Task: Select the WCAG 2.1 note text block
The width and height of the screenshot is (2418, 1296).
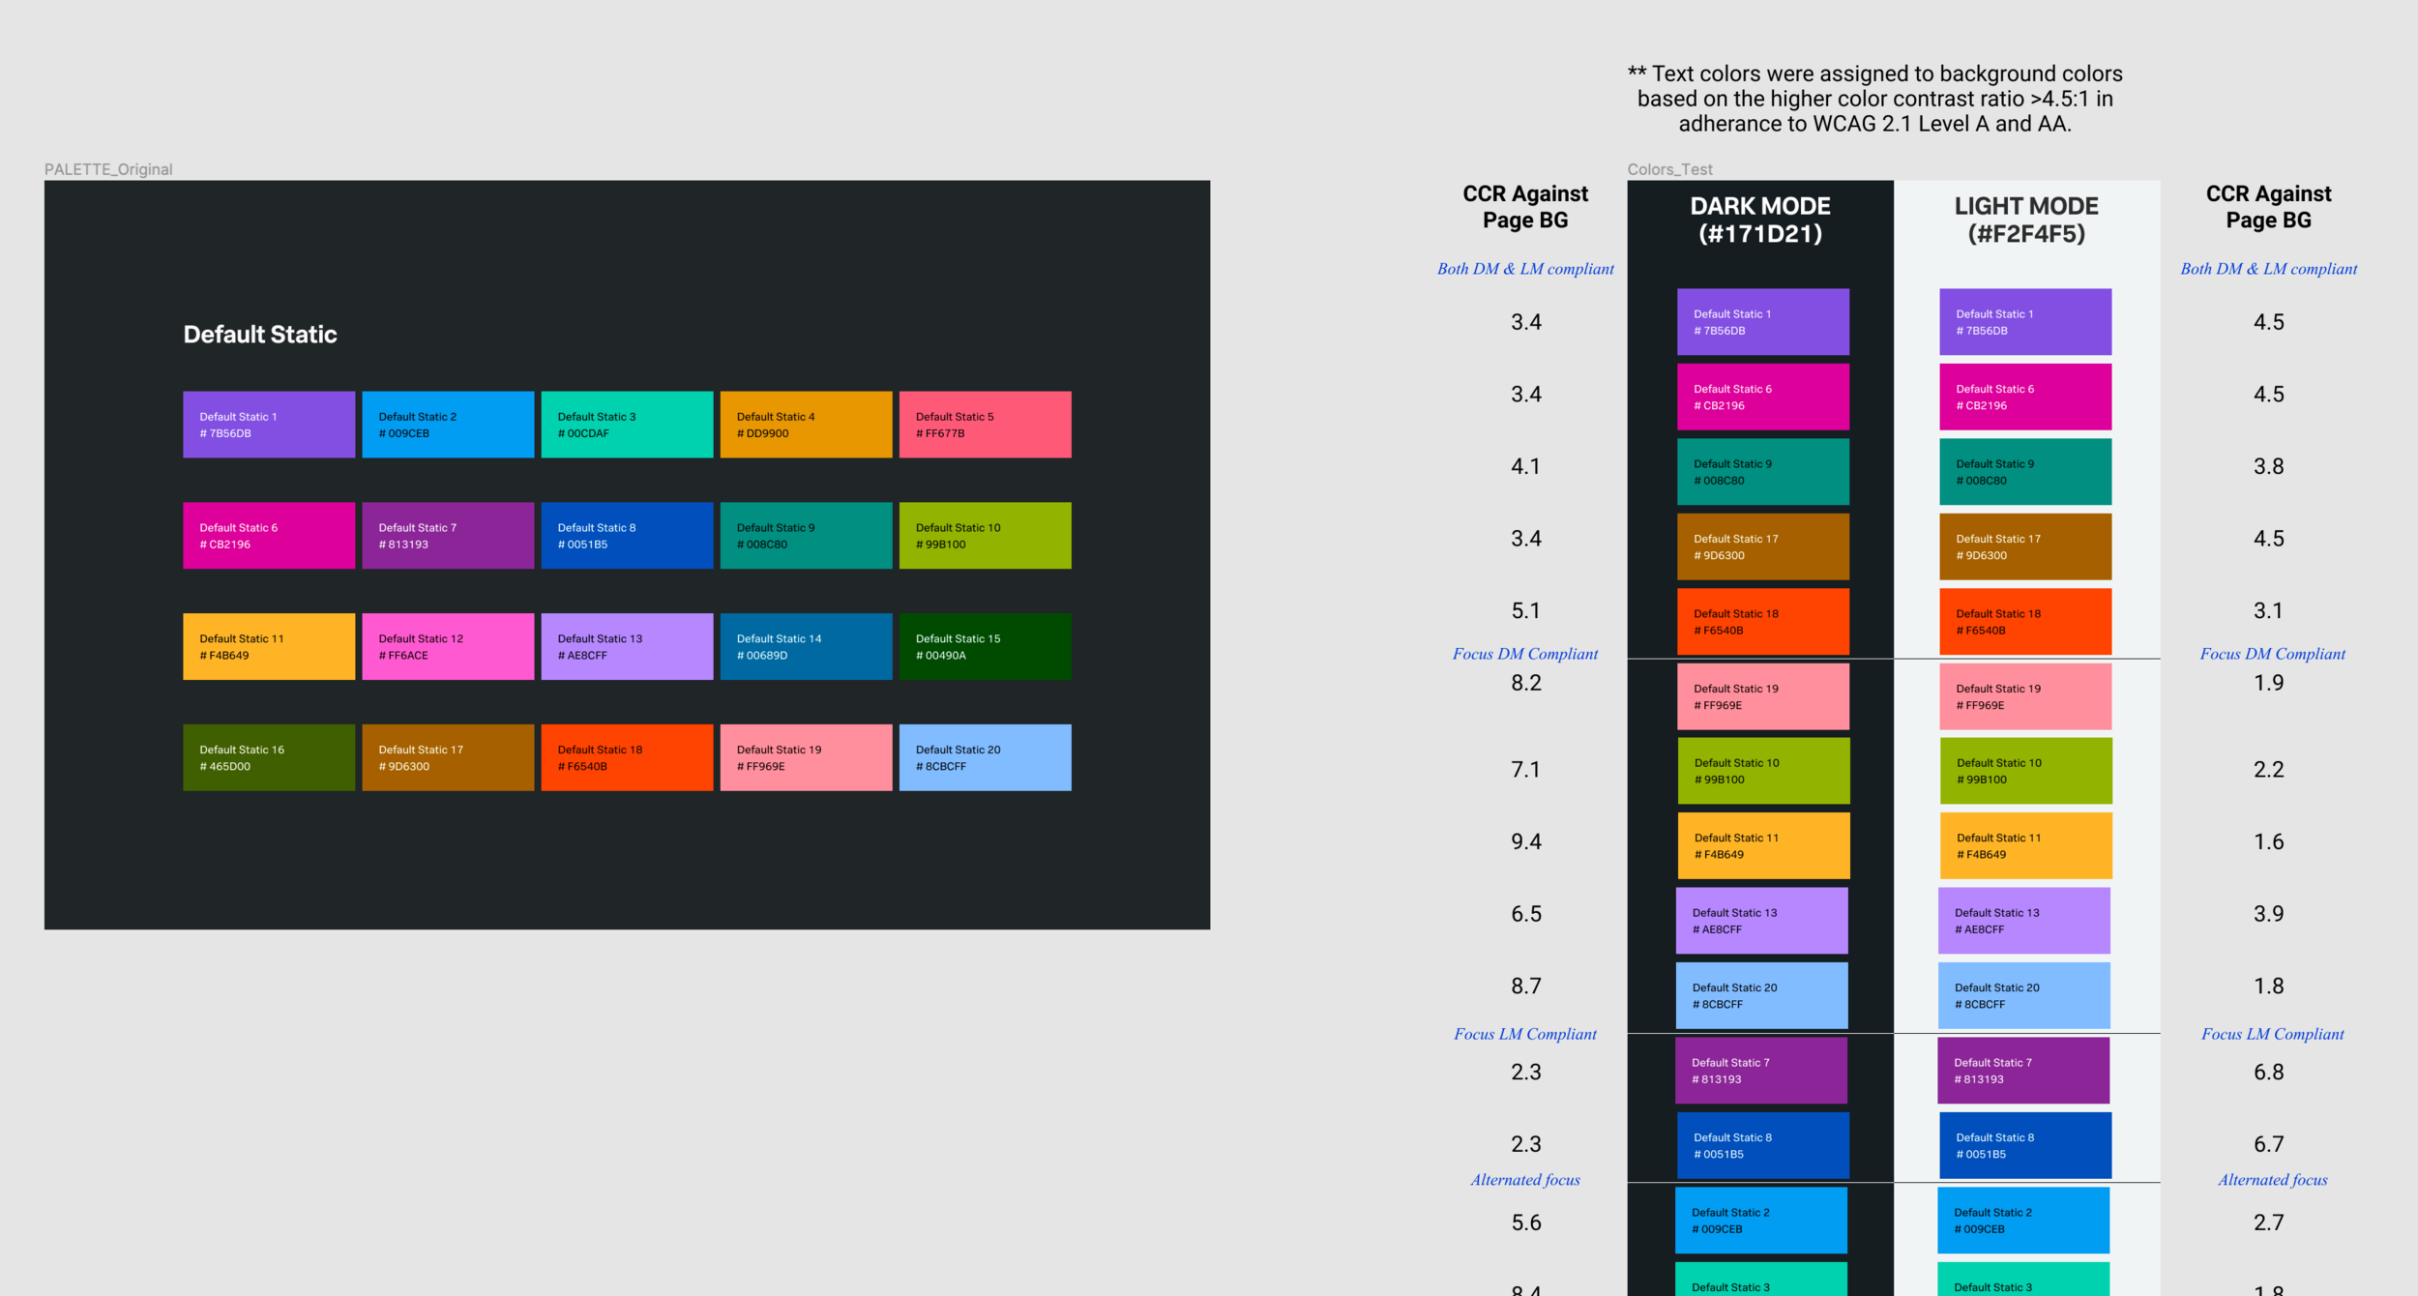Action: (x=1874, y=99)
